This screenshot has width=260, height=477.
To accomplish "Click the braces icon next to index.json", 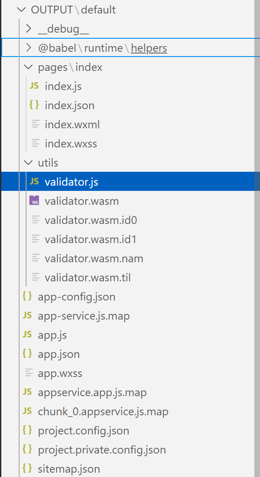I will pos(34,105).
